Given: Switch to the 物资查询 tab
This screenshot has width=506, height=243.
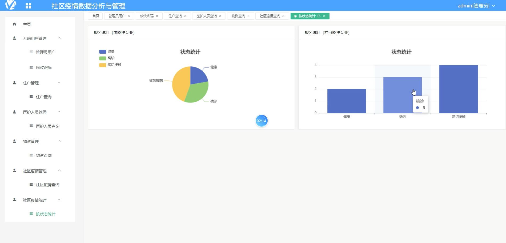Looking at the screenshot, I should [x=238, y=16].
